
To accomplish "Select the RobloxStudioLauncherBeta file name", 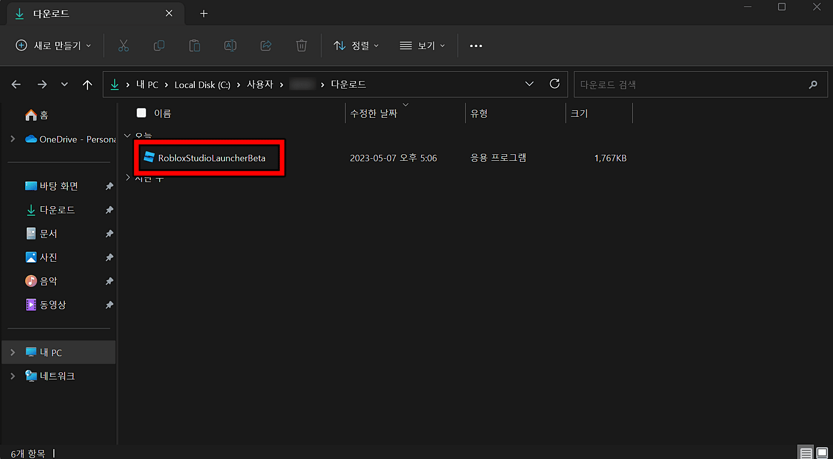I will (212, 158).
